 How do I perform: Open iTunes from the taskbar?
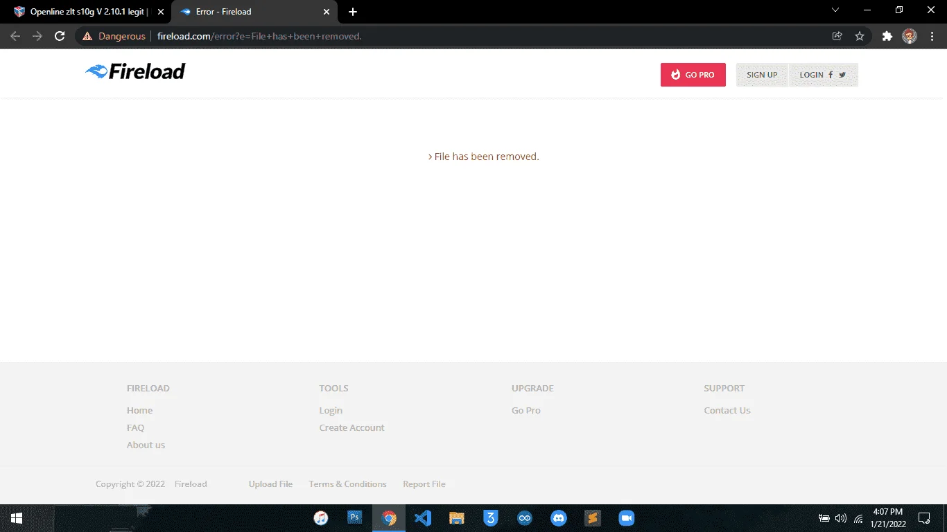point(321,518)
